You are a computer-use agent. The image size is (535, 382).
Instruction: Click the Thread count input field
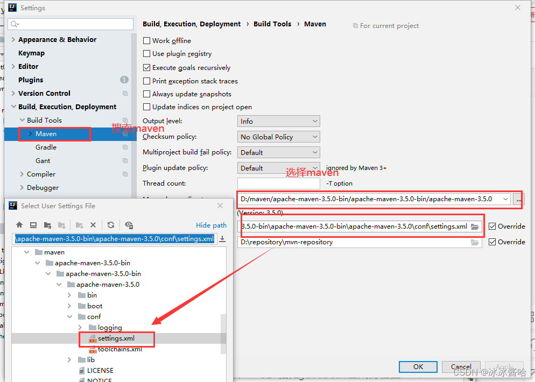[x=278, y=183]
